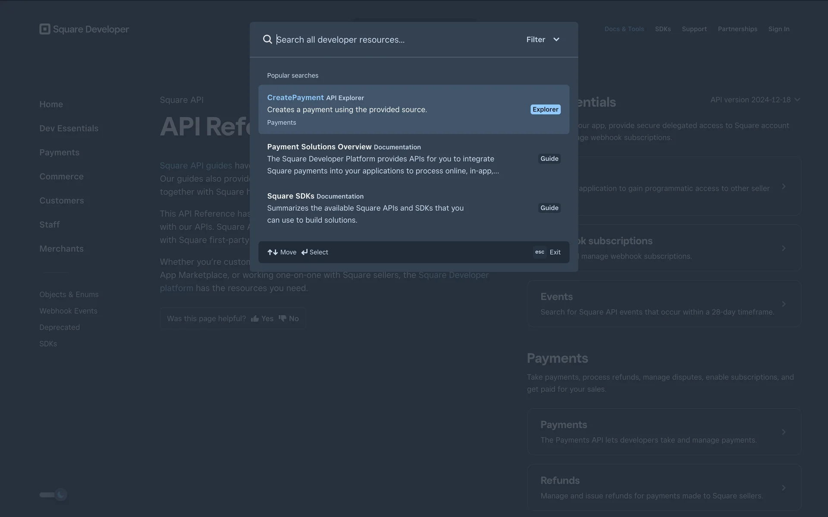Click the thumbs down No icon
The image size is (828, 517).
coord(282,318)
